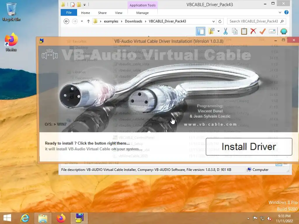Click the file description status bar text

coord(140,169)
